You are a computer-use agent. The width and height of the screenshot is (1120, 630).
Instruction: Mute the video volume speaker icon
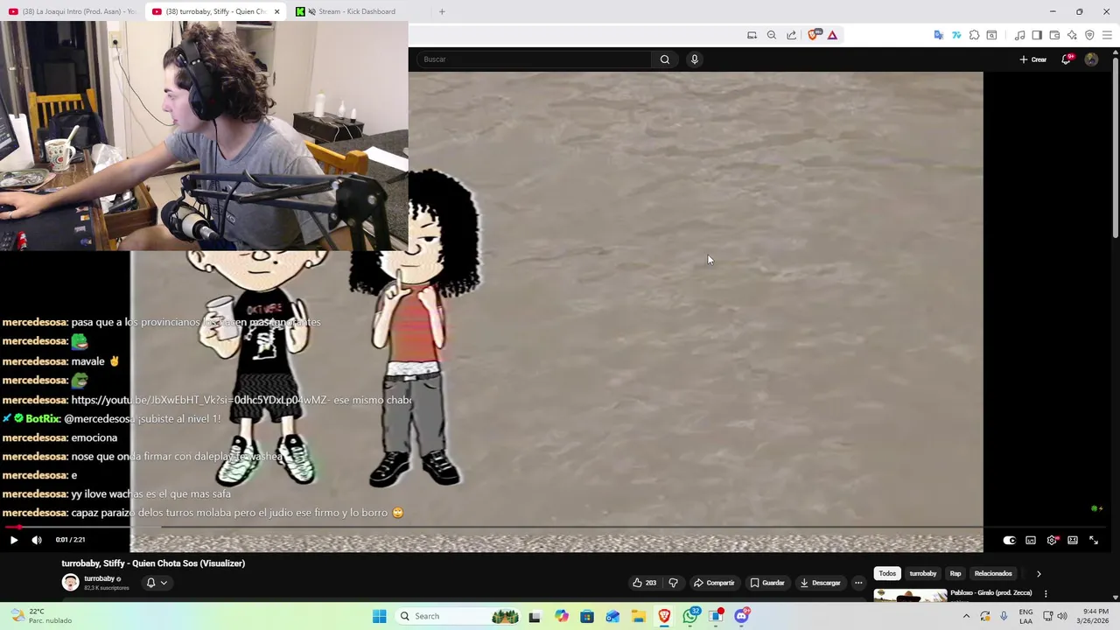[x=37, y=540]
